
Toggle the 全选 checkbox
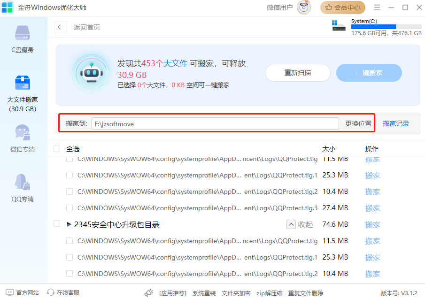click(57, 149)
